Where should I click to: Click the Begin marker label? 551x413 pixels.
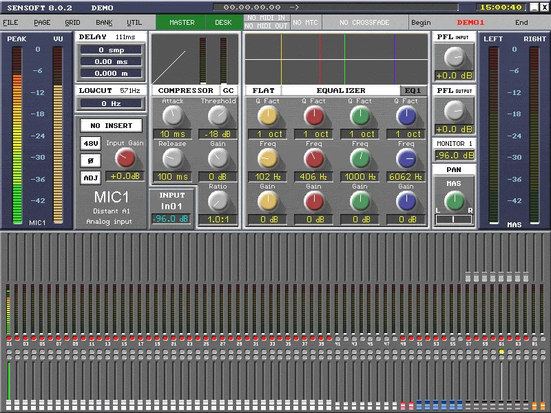tap(421, 23)
